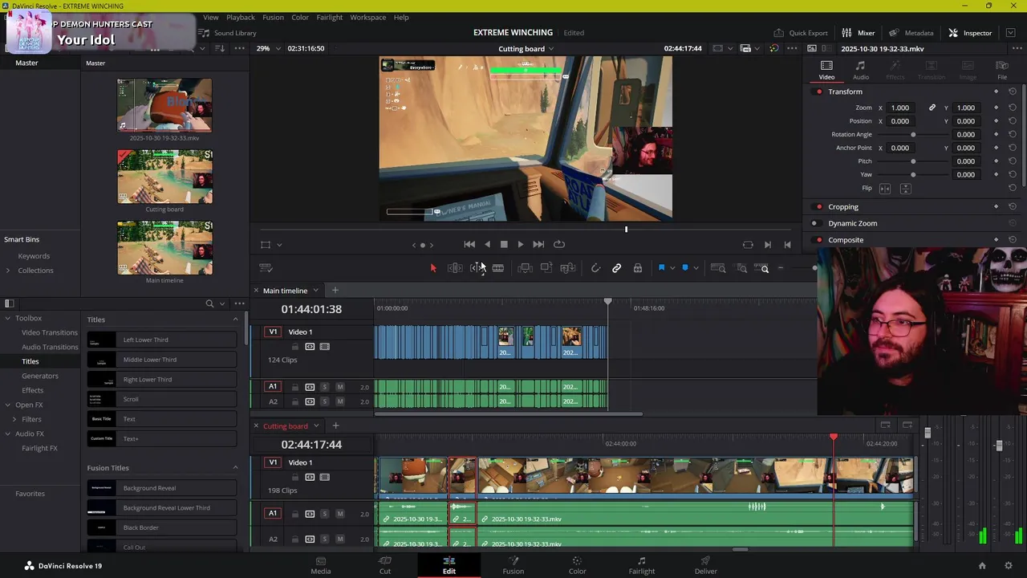The width and height of the screenshot is (1027, 578).
Task: Toggle Linked Selection chain icon
Action: point(616,268)
